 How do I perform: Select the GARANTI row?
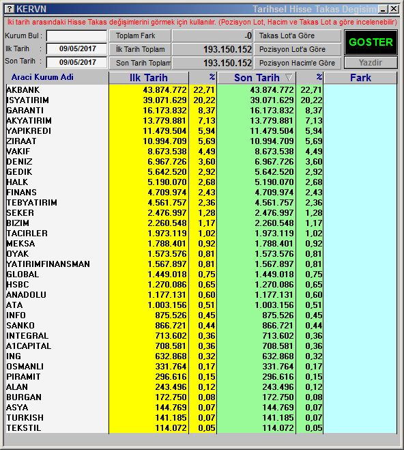[201, 111]
